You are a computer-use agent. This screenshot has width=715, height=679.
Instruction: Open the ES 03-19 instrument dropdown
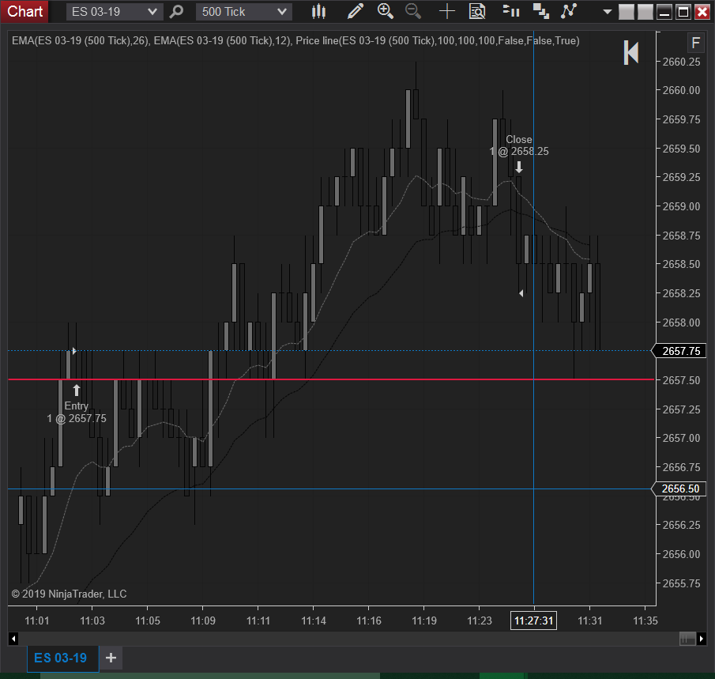click(114, 12)
